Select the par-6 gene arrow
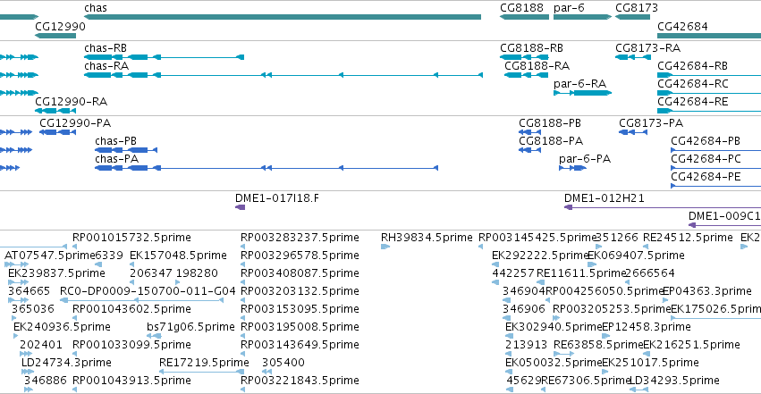 coord(582,17)
